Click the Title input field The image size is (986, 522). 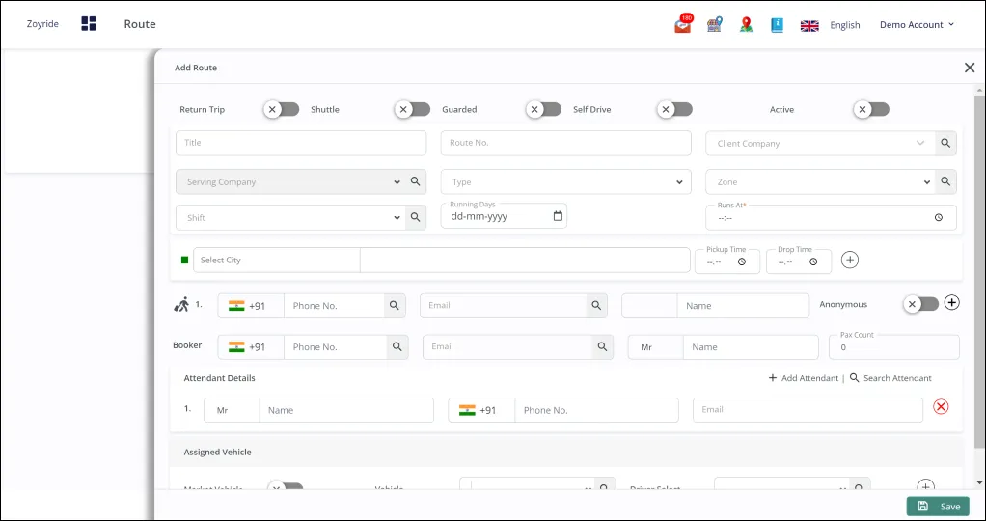301,143
